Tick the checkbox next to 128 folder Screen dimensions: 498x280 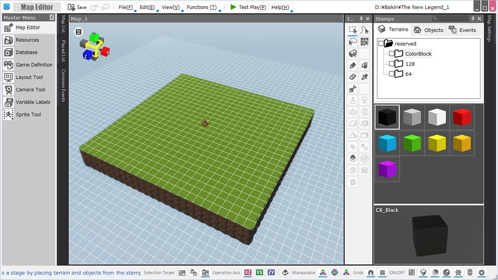pyautogui.click(x=392, y=64)
